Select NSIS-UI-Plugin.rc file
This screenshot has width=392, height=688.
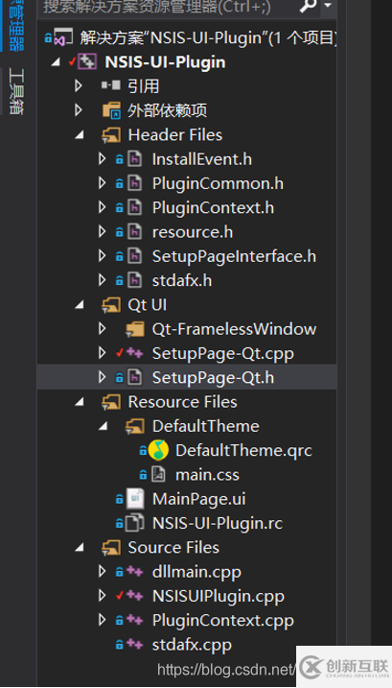tap(218, 524)
